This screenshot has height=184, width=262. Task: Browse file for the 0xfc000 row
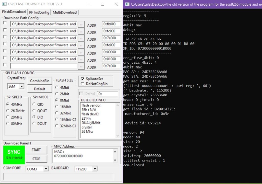coord(81,31)
